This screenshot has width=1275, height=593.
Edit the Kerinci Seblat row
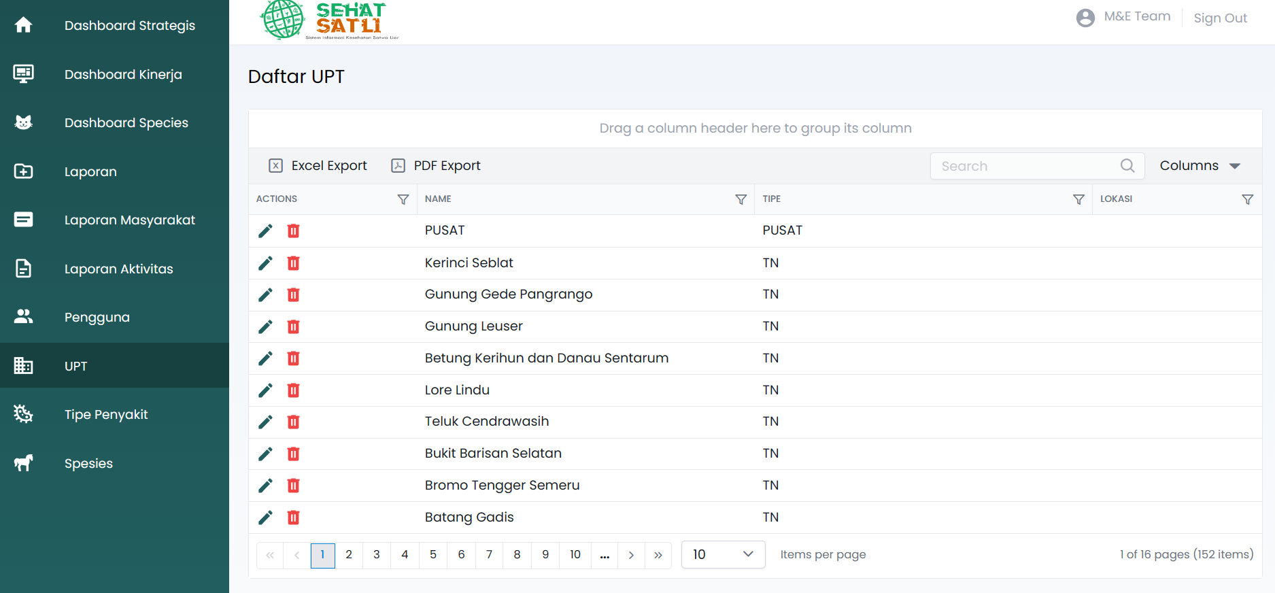(265, 262)
